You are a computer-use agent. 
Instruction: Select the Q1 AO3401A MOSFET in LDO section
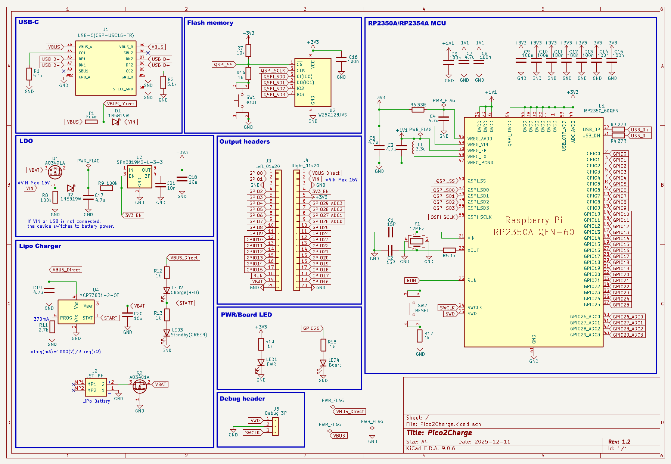pyautogui.click(x=55, y=172)
